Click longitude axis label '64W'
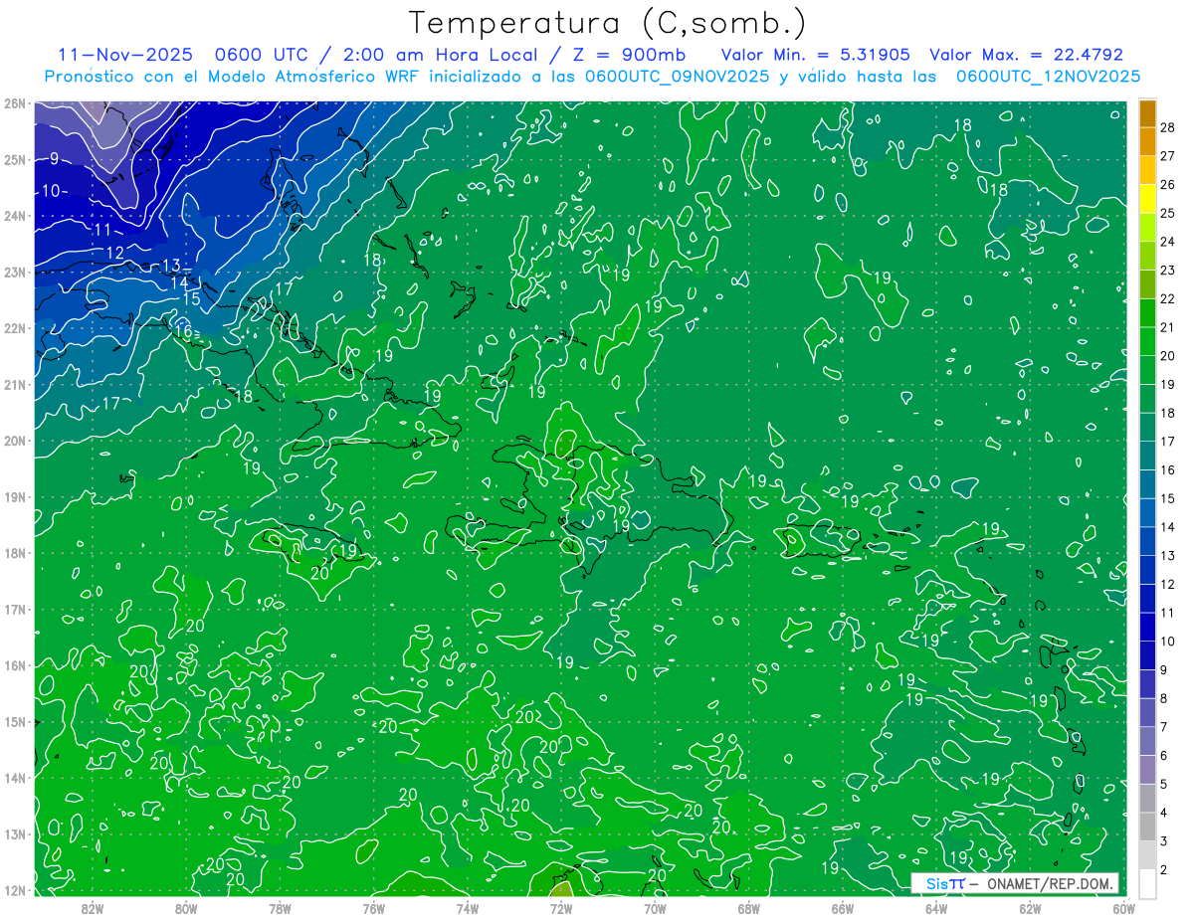This screenshot has width=1194, height=922. pyautogui.click(x=936, y=908)
